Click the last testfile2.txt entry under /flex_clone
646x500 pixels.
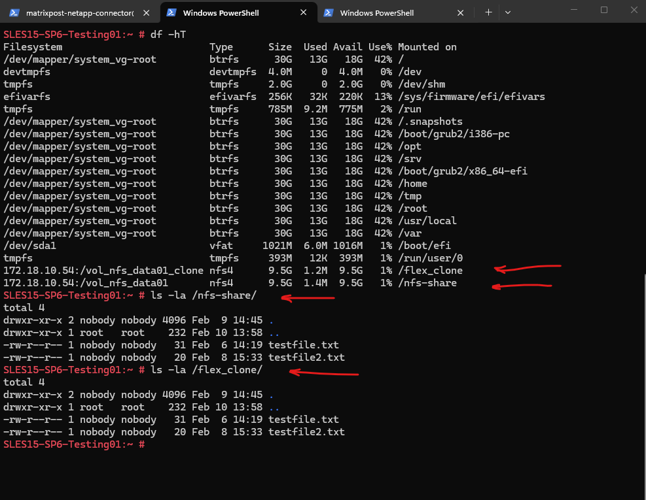[306, 432]
